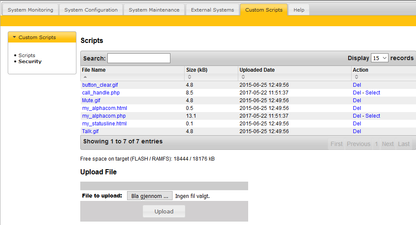This screenshot has height=225, width=416.
Task: Open the External Systems tab
Action: pyautogui.click(x=212, y=10)
